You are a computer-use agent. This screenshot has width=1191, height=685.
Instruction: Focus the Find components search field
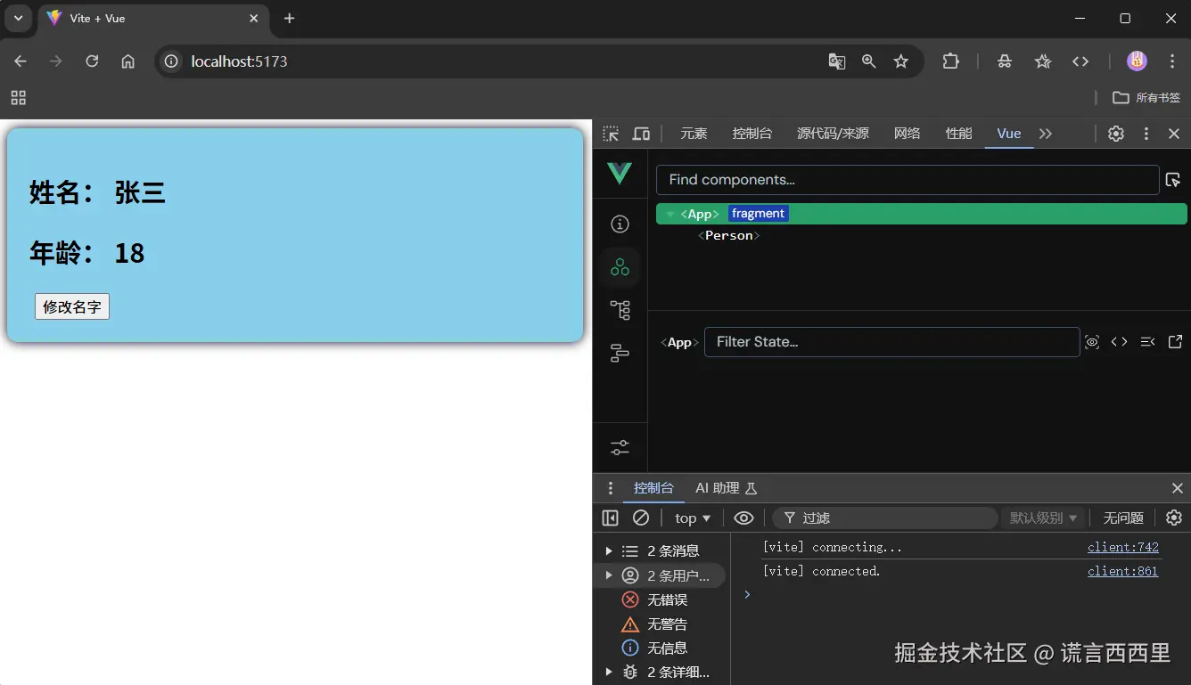[908, 180]
